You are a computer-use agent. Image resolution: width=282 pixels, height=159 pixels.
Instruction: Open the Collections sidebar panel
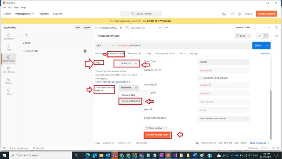8,36
